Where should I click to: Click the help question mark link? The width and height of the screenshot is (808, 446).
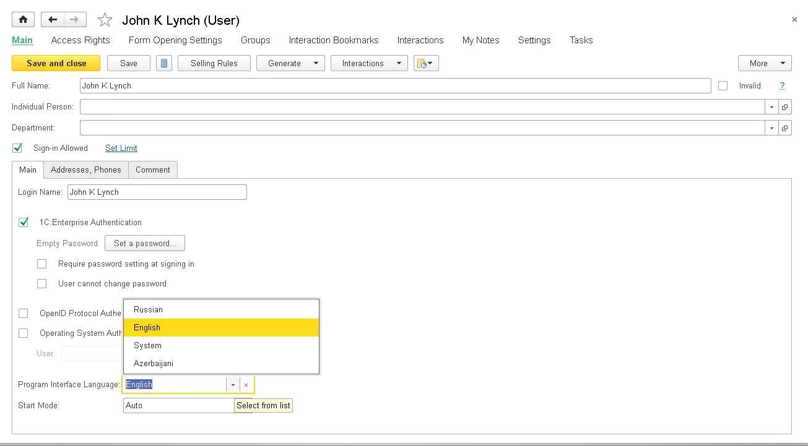tap(782, 86)
